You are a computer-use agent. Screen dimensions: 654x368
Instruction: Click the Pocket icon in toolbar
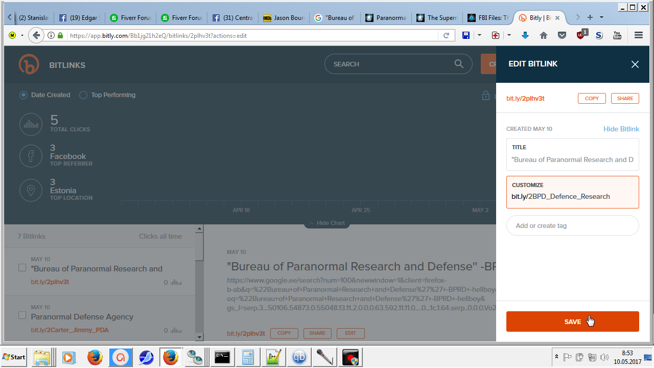coord(562,35)
